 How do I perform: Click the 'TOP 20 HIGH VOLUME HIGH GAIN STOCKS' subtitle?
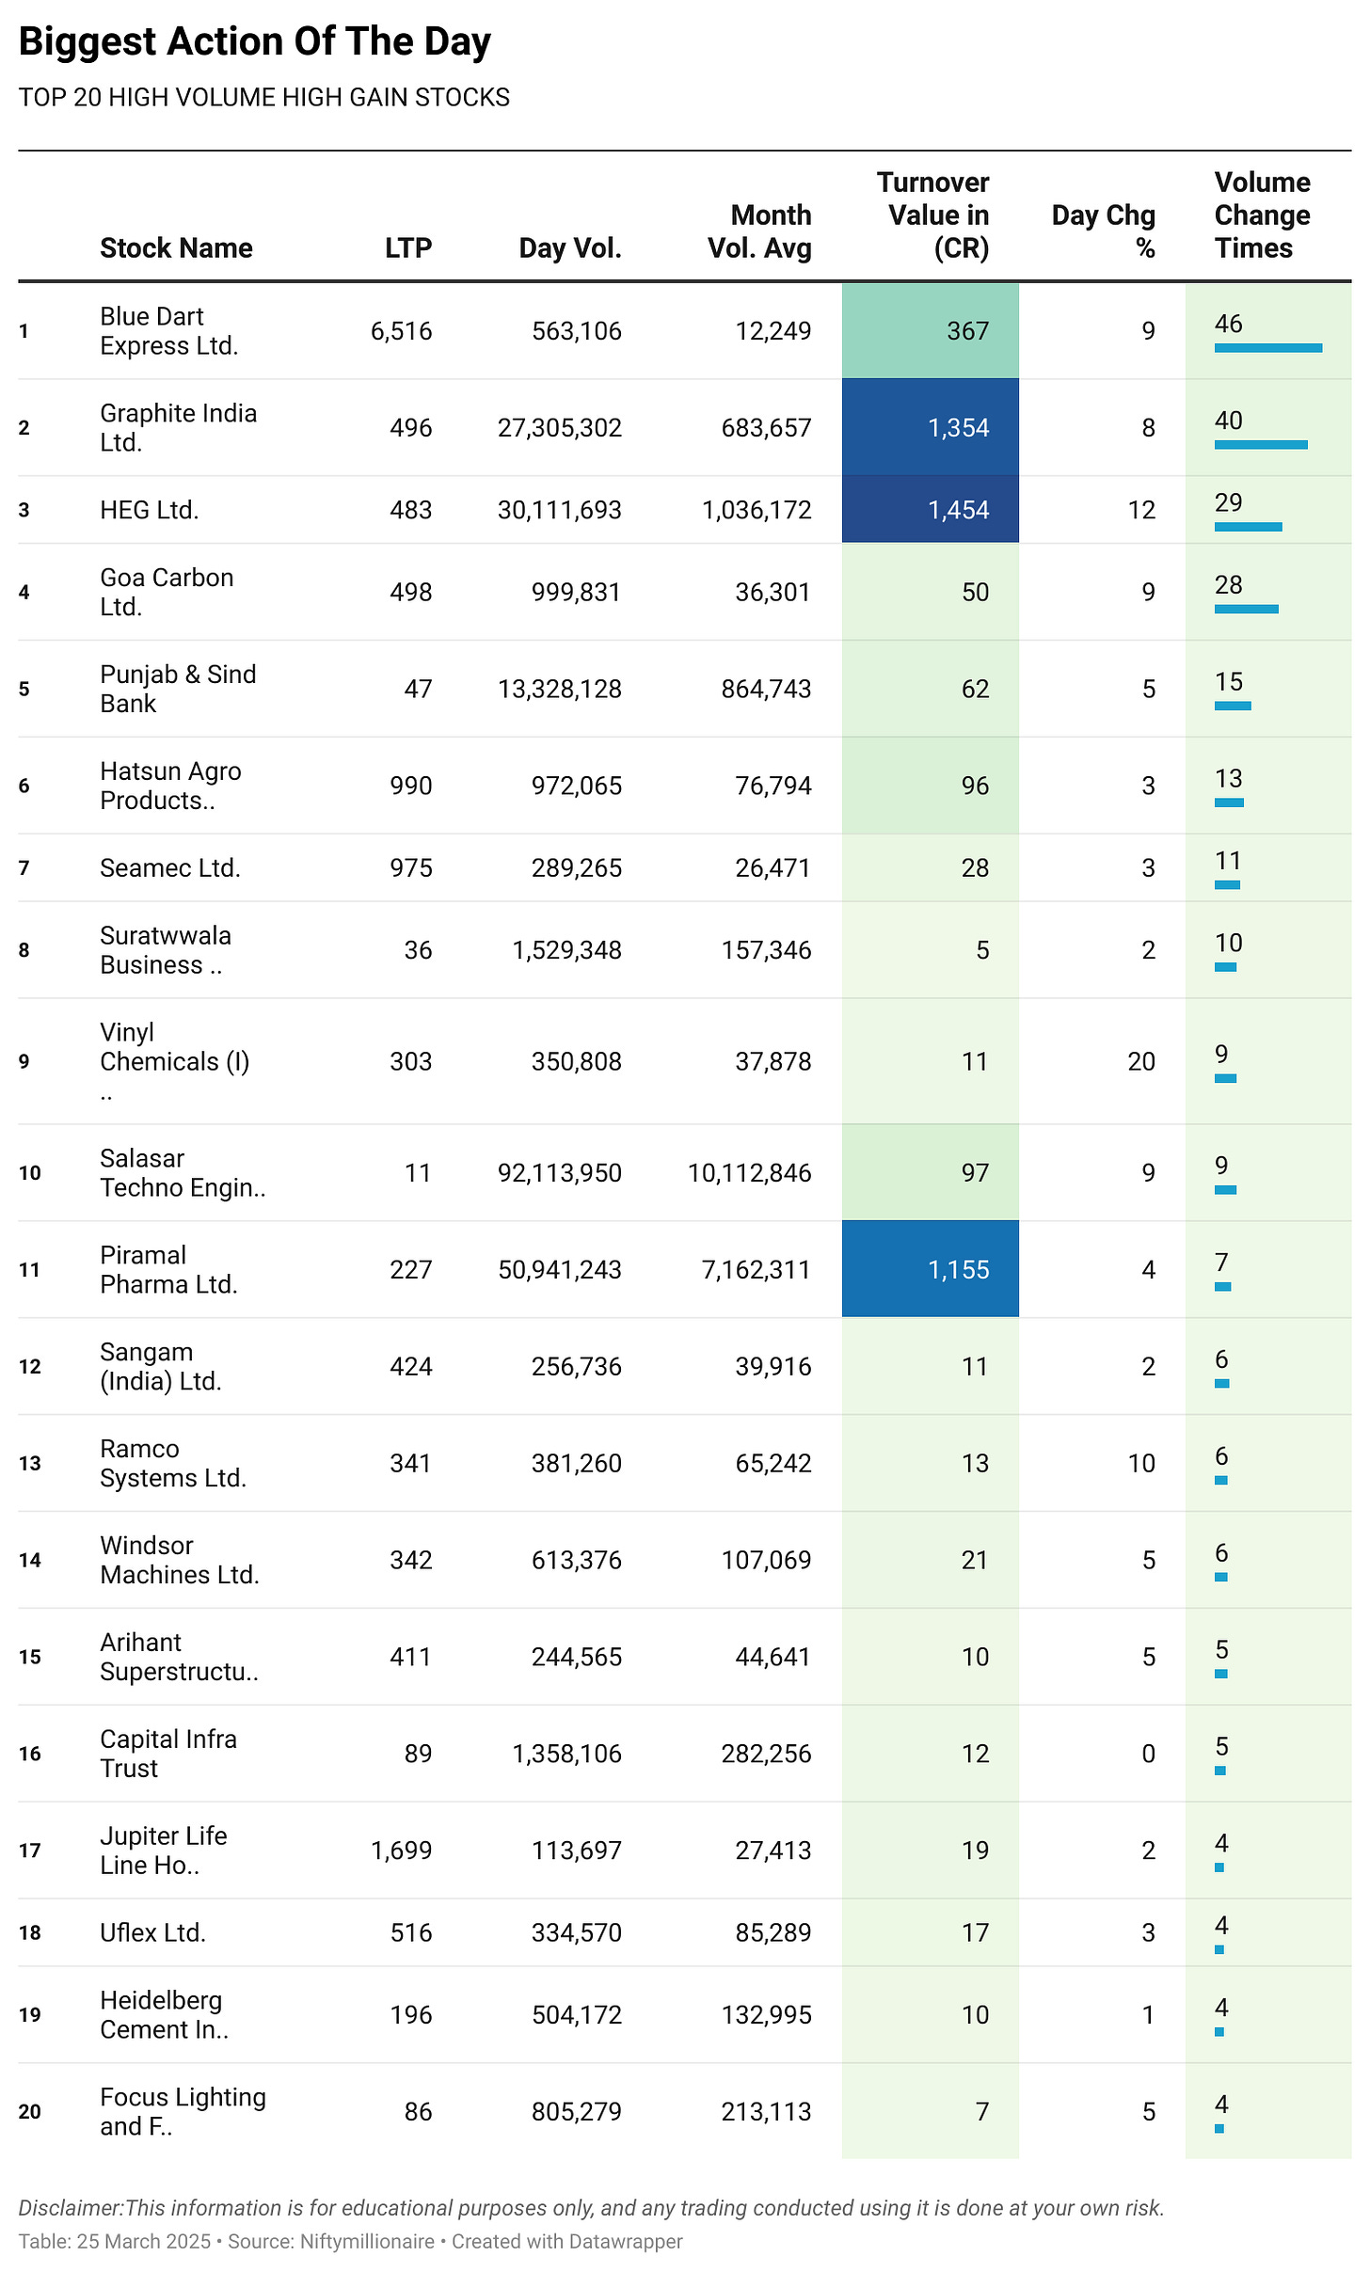[264, 98]
